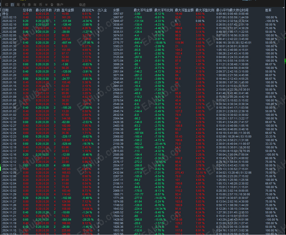Select the 日 daily tab
Viewport: 286px width, 235px height.
coord(12,5)
